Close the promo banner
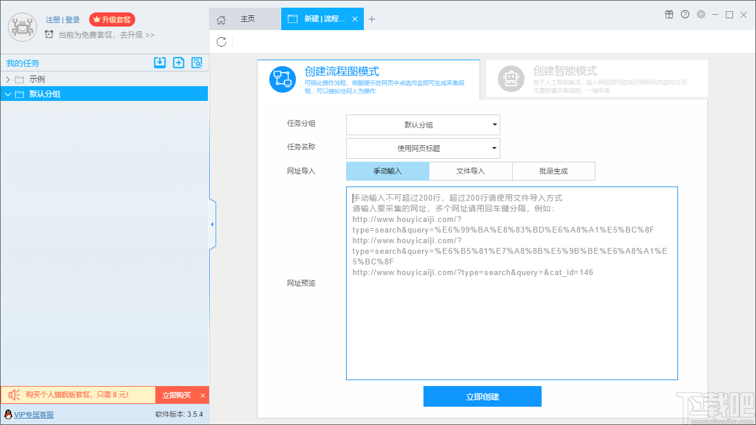This screenshot has width=756, height=425. [203, 395]
